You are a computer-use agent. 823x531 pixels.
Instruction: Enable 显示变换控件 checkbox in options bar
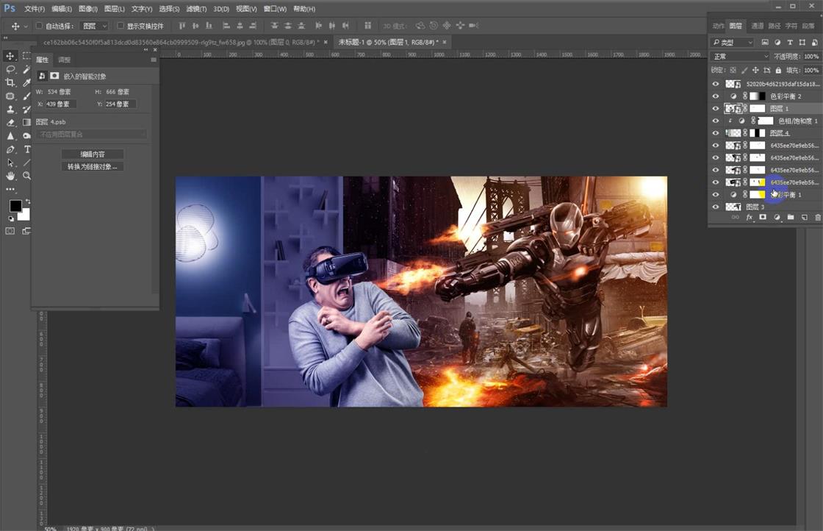(121, 25)
